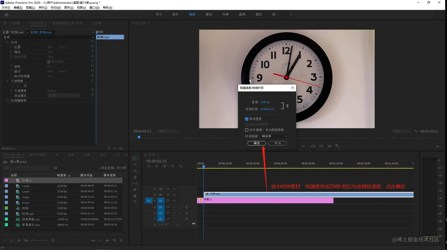Open the 媒体浏览器 panel tab

[x=38, y=155]
